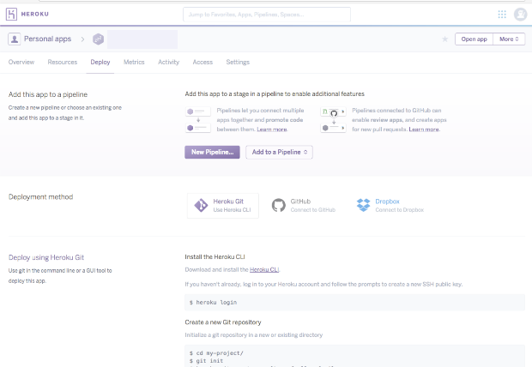Open the user account avatar menu
The width and height of the screenshot is (532, 367).
(x=520, y=15)
